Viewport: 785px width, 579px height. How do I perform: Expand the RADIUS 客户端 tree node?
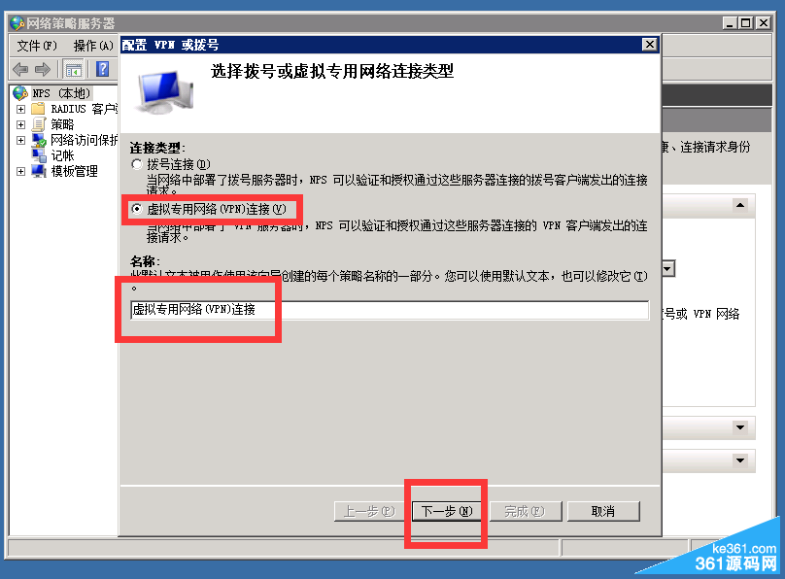(x=20, y=109)
